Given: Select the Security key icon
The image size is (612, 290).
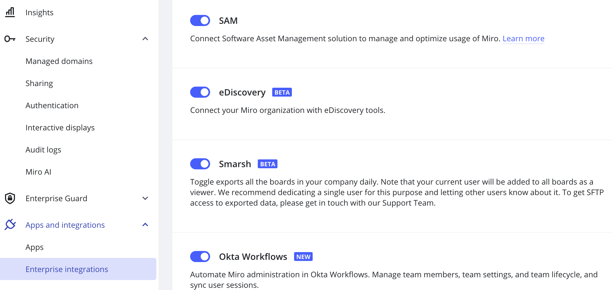Looking at the screenshot, I should pos(10,39).
